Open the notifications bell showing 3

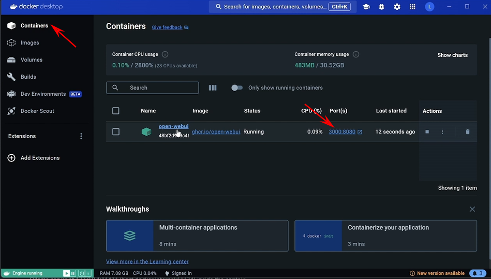coord(478,273)
